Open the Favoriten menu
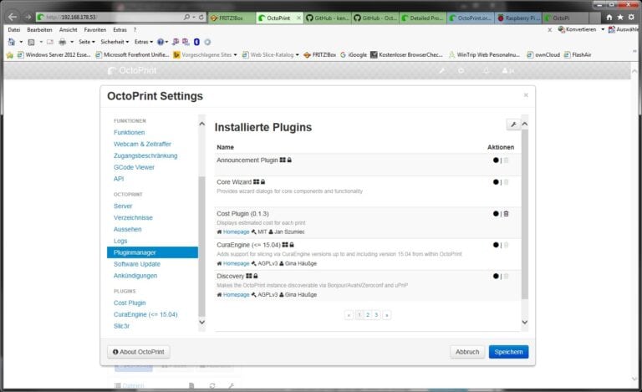 point(95,30)
